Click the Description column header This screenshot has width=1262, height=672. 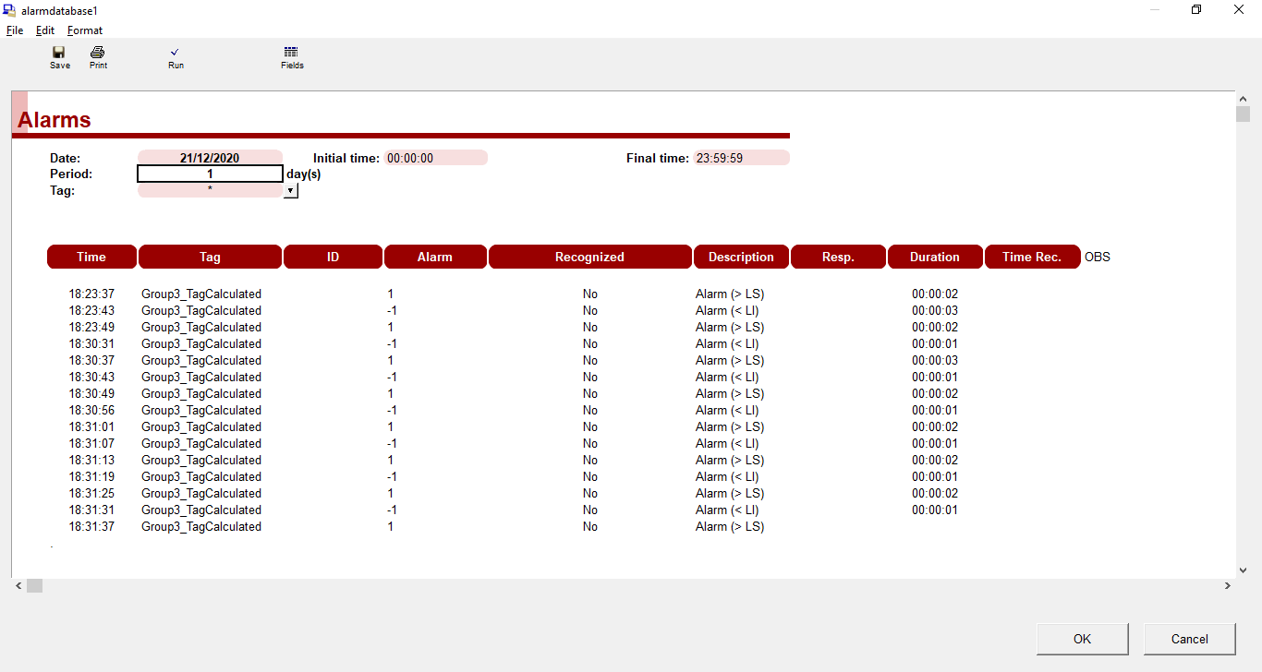pos(741,257)
